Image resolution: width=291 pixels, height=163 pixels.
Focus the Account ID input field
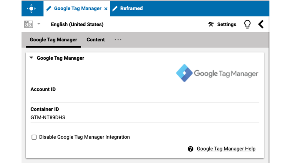(x=145, y=98)
